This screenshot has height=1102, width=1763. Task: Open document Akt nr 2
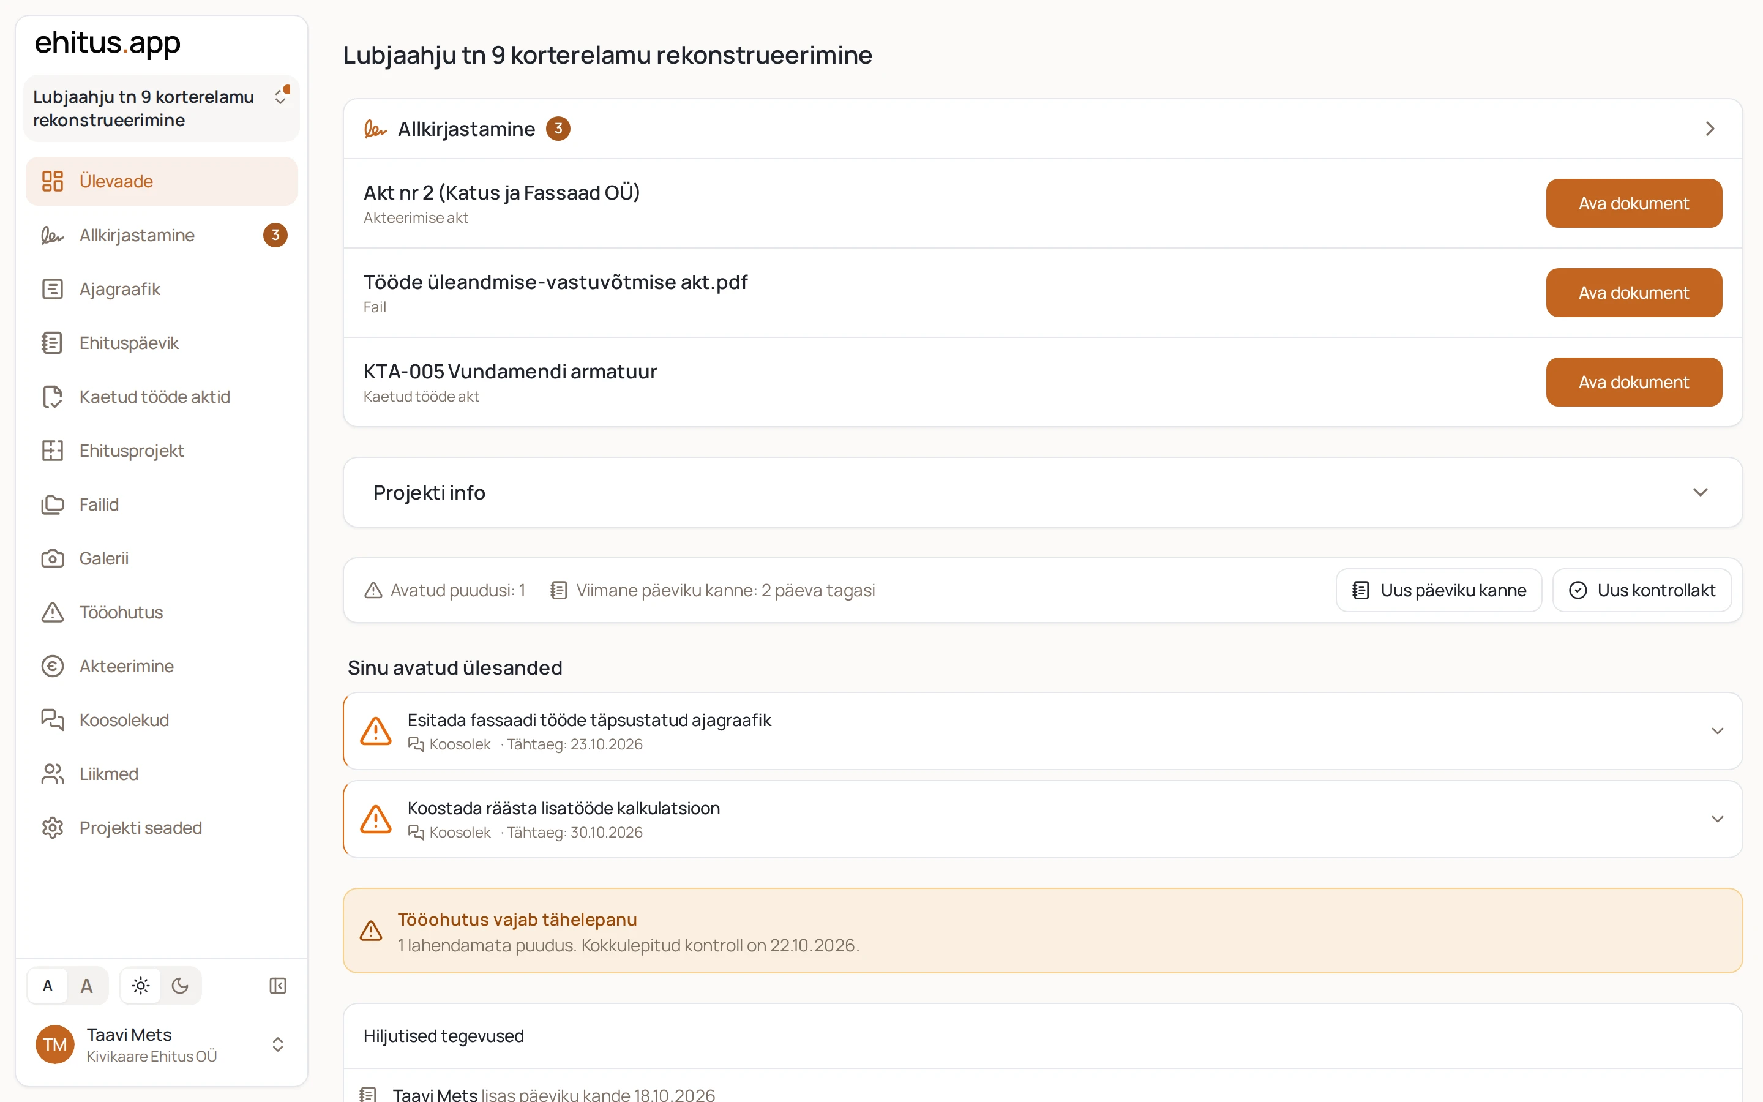click(1633, 203)
